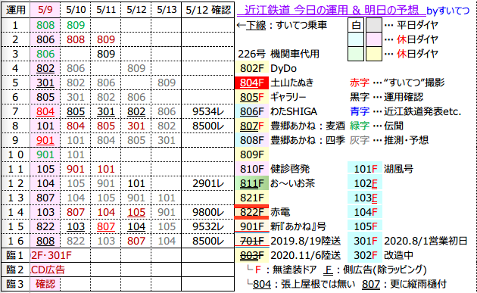
Task: Click the 灰字 legend label
Action: coord(360,140)
